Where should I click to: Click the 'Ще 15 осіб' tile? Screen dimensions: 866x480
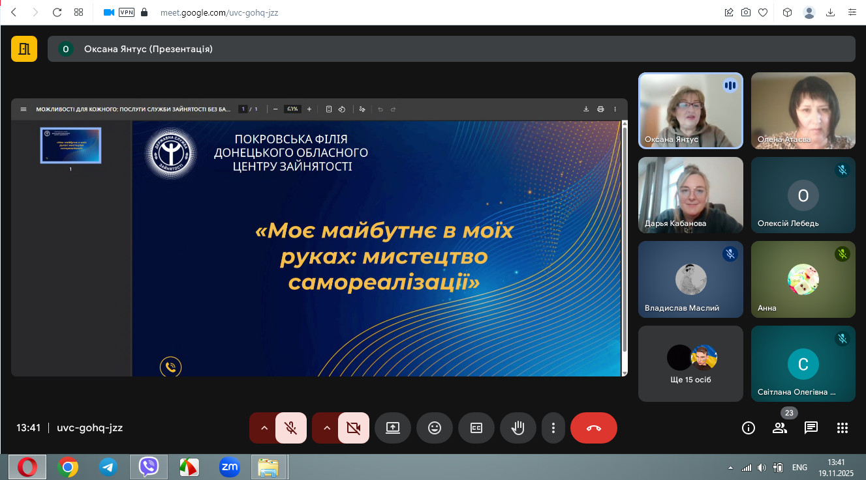(690, 363)
